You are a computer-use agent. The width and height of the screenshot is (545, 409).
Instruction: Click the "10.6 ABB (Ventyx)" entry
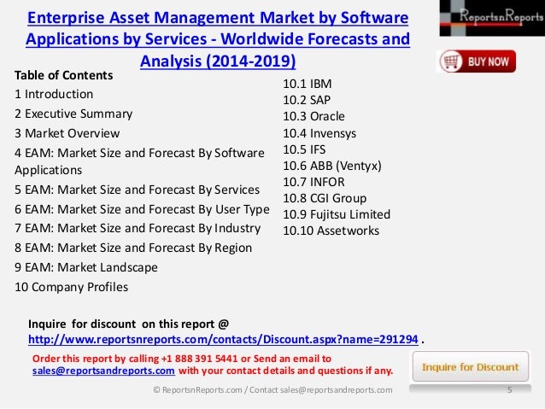click(332, 167)
